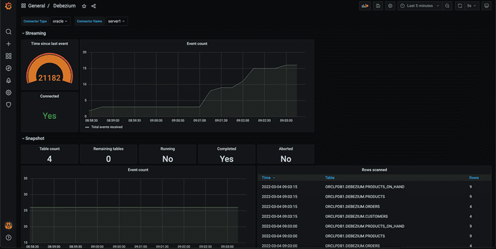Open the Table count panel title menu
Screen dimensions: 496x249
tap(50, 149)
